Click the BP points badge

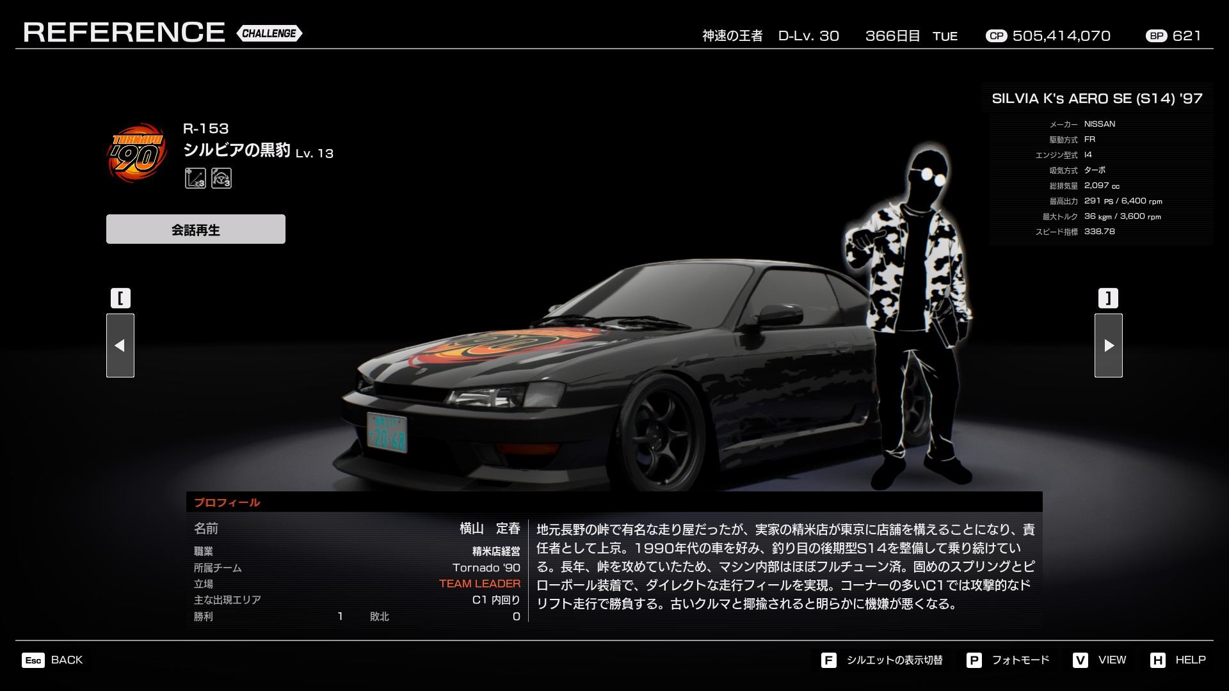(1156, 36)
